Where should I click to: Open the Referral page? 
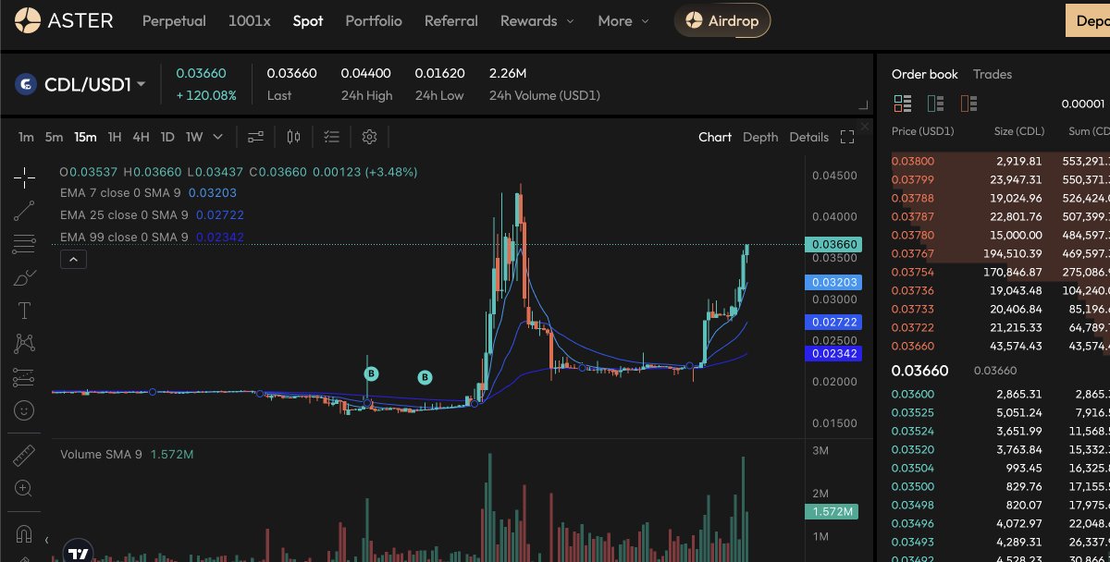[x=451, y=20]
